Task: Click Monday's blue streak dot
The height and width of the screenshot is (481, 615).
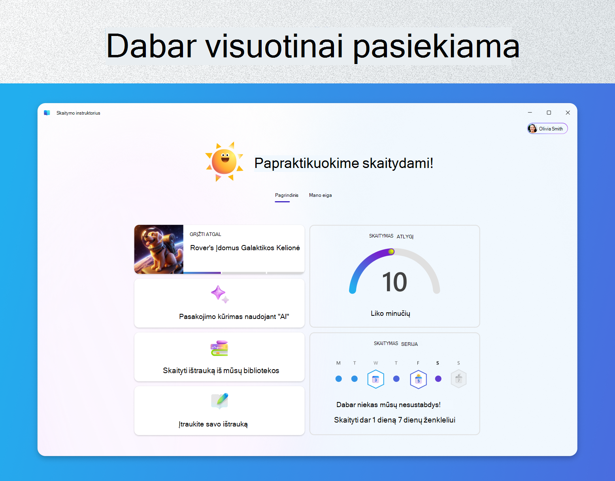Action: point(338,379)
